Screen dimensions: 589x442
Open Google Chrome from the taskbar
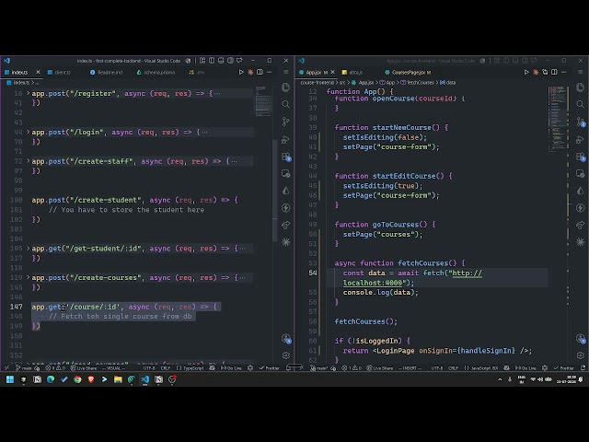77,379
